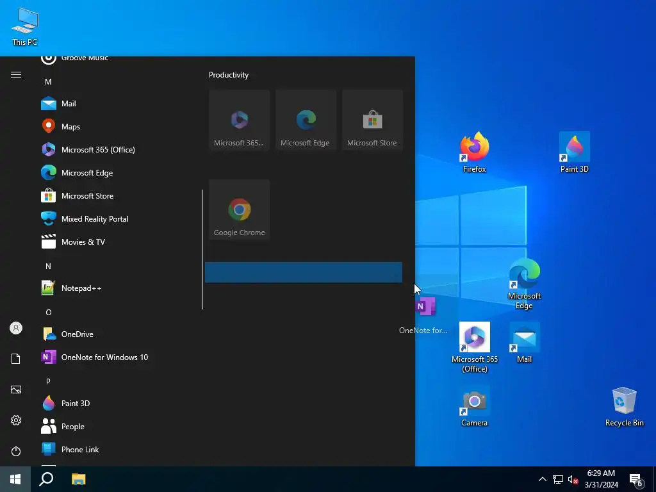Image resolution: width=656 pixels, height=492 pixels.
Task: Click the Microsoft 365 tile in Productivity
Action: coord(240,120)
